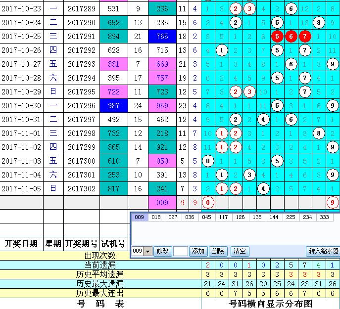Click the 出现次数 statistics row label
The height and width of the screenshot is (309, 340).
[100, 256]
